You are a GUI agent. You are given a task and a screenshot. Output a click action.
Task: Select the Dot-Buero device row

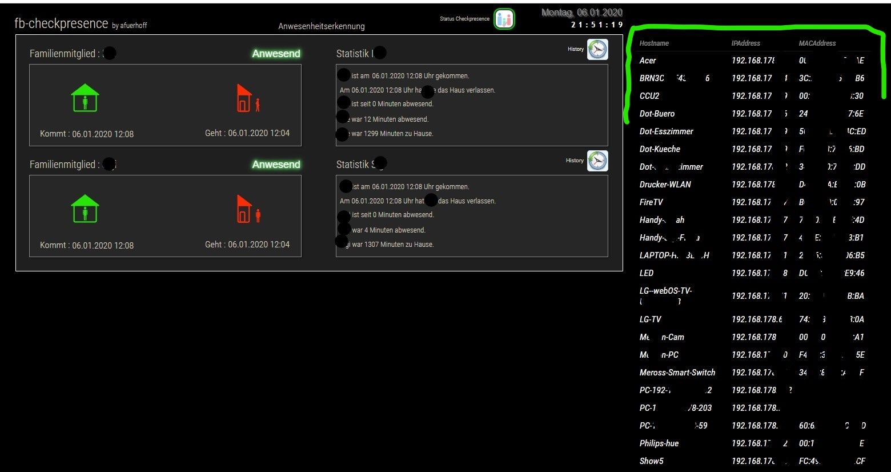(x=753, y=114)
